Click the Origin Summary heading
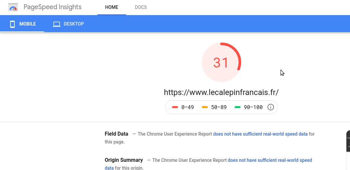350x170 pixels. tap(124, 160)
